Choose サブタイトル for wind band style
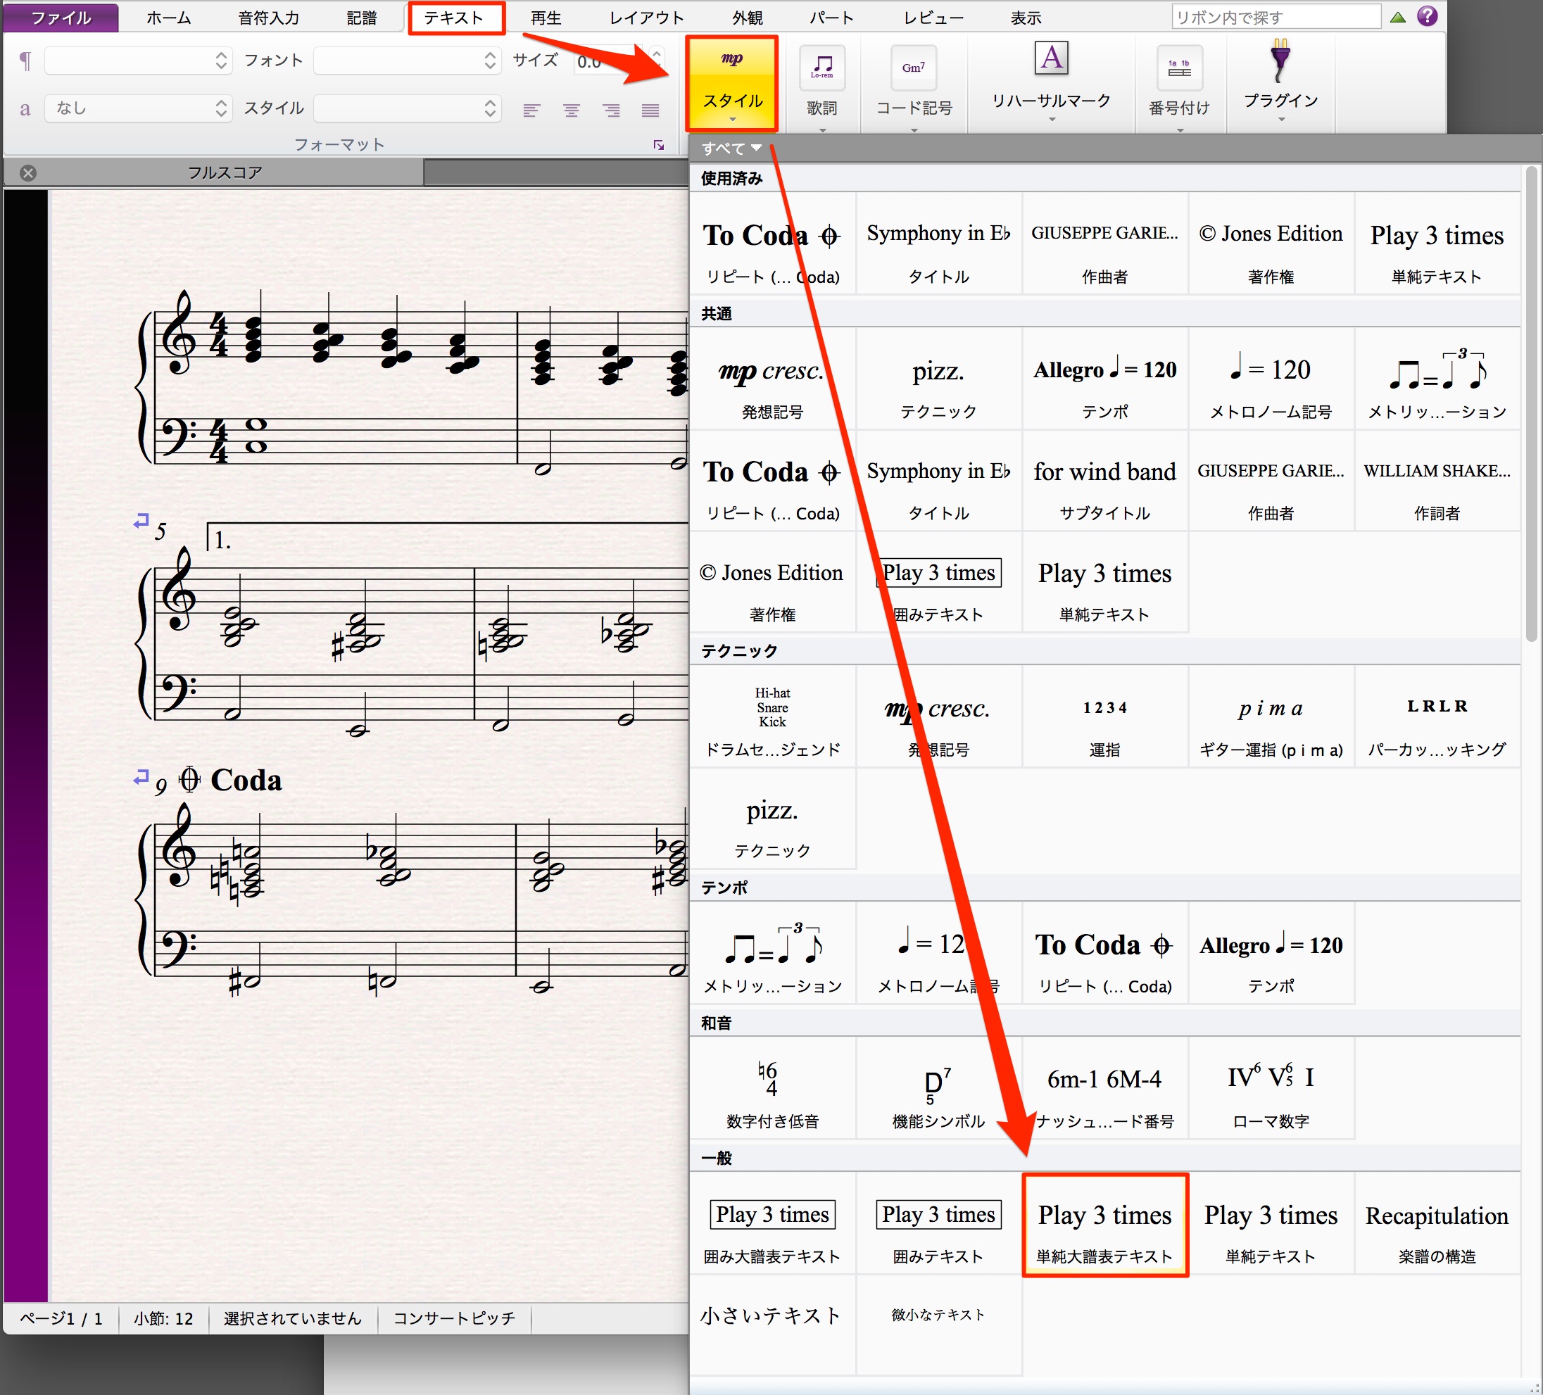 1104,481
